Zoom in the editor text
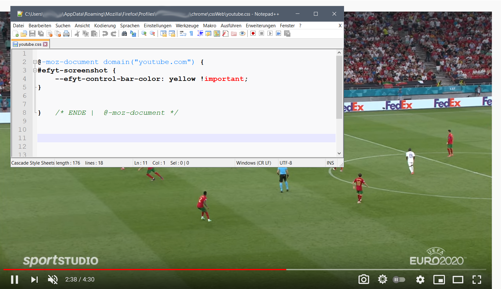This screenshot has height=289, width=501. click(144, 34)
